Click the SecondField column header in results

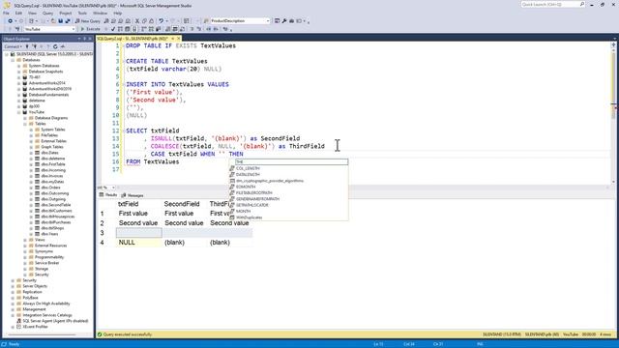pos(185,204)
